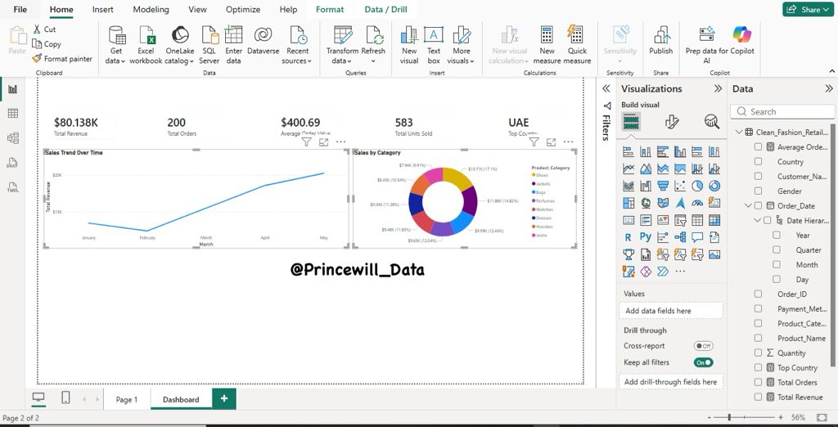This screenshot has width=838, height=427.
Task: Collapse the Clean_Fashion_Retail table
Action: click(x=738, y=132)
